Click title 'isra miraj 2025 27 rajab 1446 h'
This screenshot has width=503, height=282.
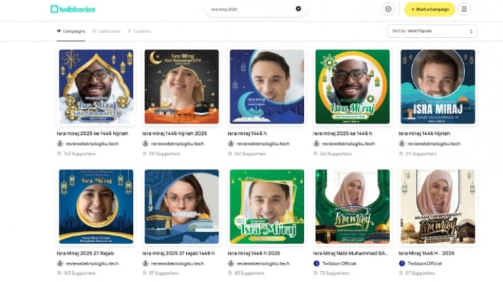pyautogui.click(x=178, y=253)
